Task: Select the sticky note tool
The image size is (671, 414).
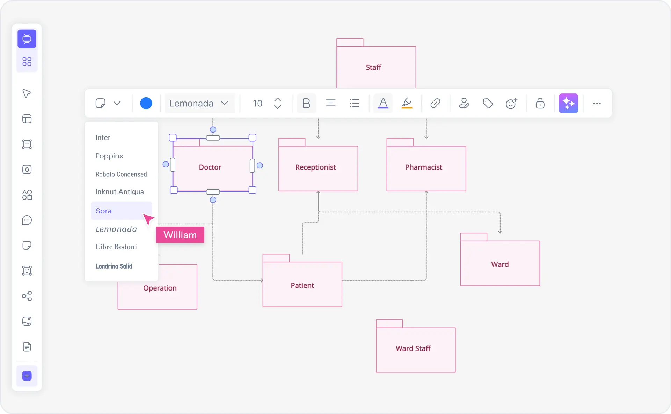Action: pos(27,245)
